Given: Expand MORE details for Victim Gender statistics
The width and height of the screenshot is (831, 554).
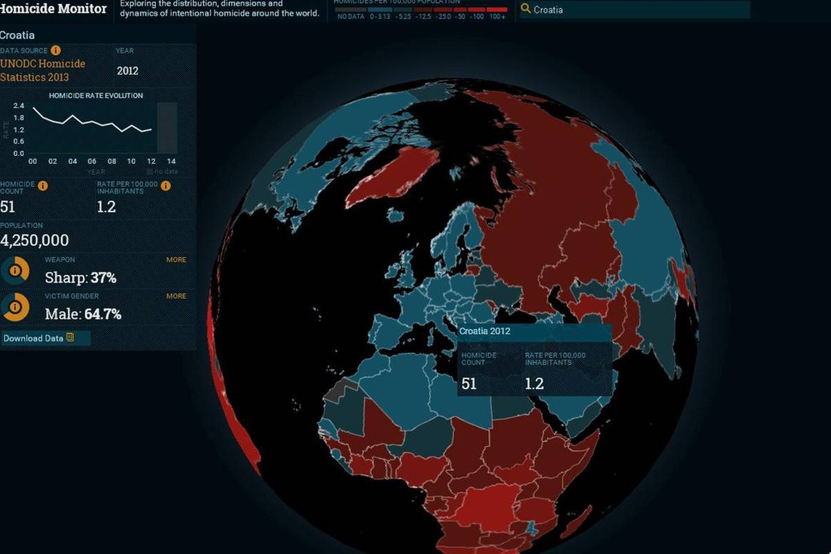Looking at the screenshot, I should 176,296.
